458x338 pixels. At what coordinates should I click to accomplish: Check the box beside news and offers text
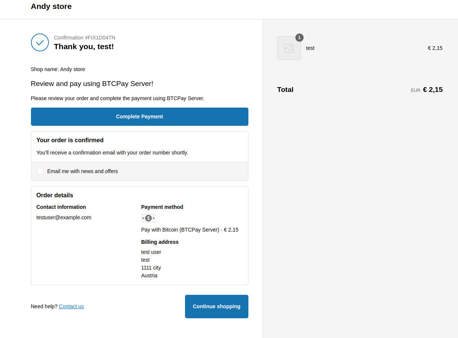point(40,171)
